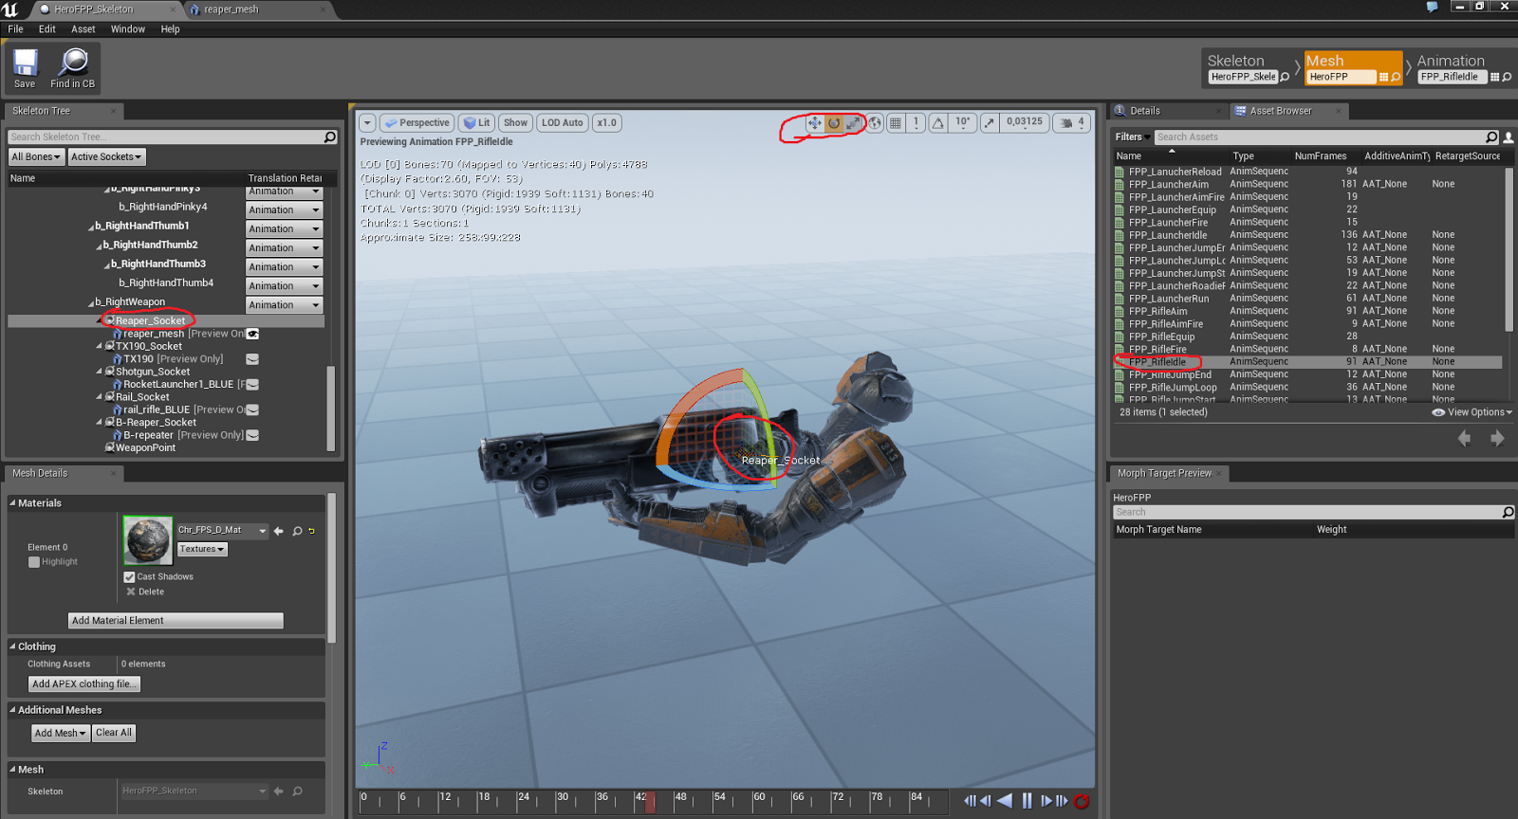1518x819 pixels.
Task: Open the All Bones filter dropdown
Action: 36,157
